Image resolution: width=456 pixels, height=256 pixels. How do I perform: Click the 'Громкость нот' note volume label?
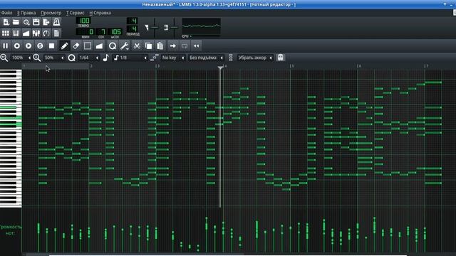click(11, 230)
